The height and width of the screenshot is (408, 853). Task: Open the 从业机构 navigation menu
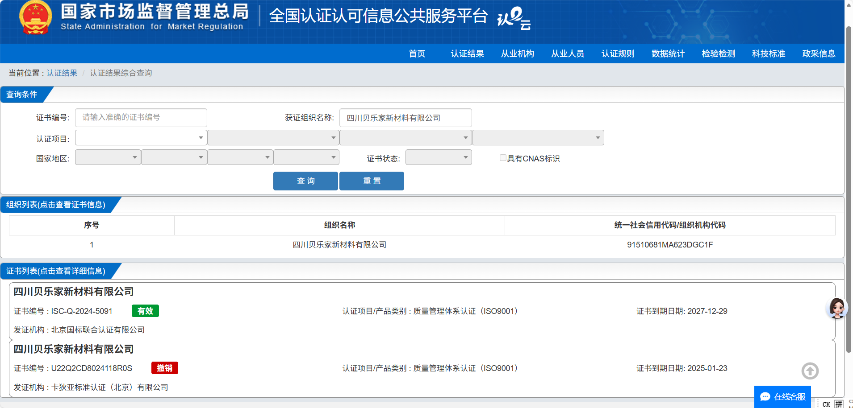click(517, 54)
